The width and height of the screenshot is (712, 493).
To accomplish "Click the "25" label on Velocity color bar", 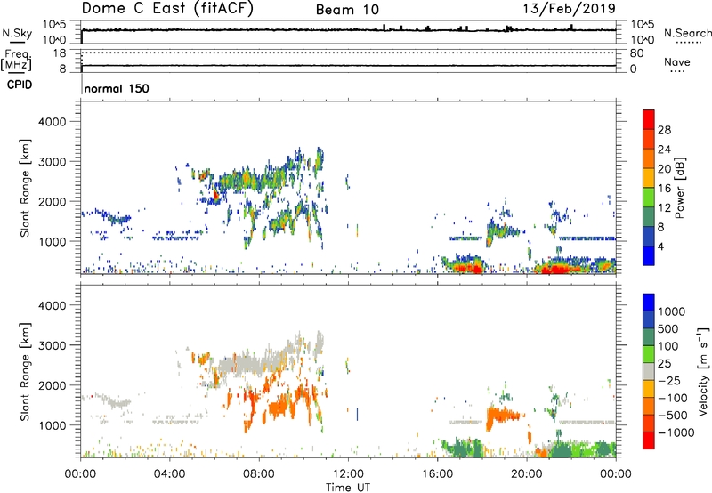I will [665, 364].
